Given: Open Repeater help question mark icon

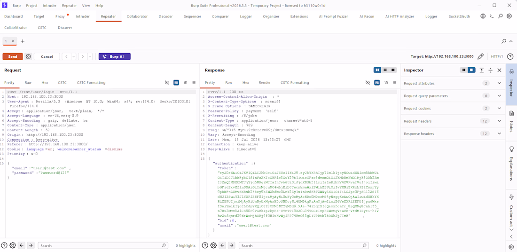Looking at the screenshot, I should click(510, 56).
